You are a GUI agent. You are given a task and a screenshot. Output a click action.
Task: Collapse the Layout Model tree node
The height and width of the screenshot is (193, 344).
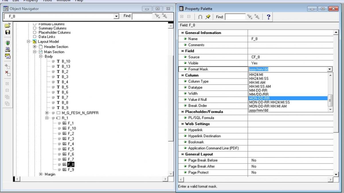(29, 42)
